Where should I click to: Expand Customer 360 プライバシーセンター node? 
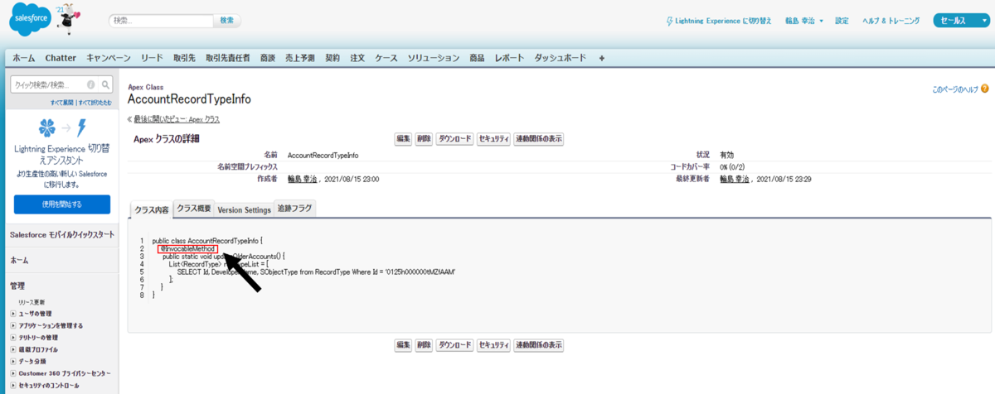click(13, 373)
